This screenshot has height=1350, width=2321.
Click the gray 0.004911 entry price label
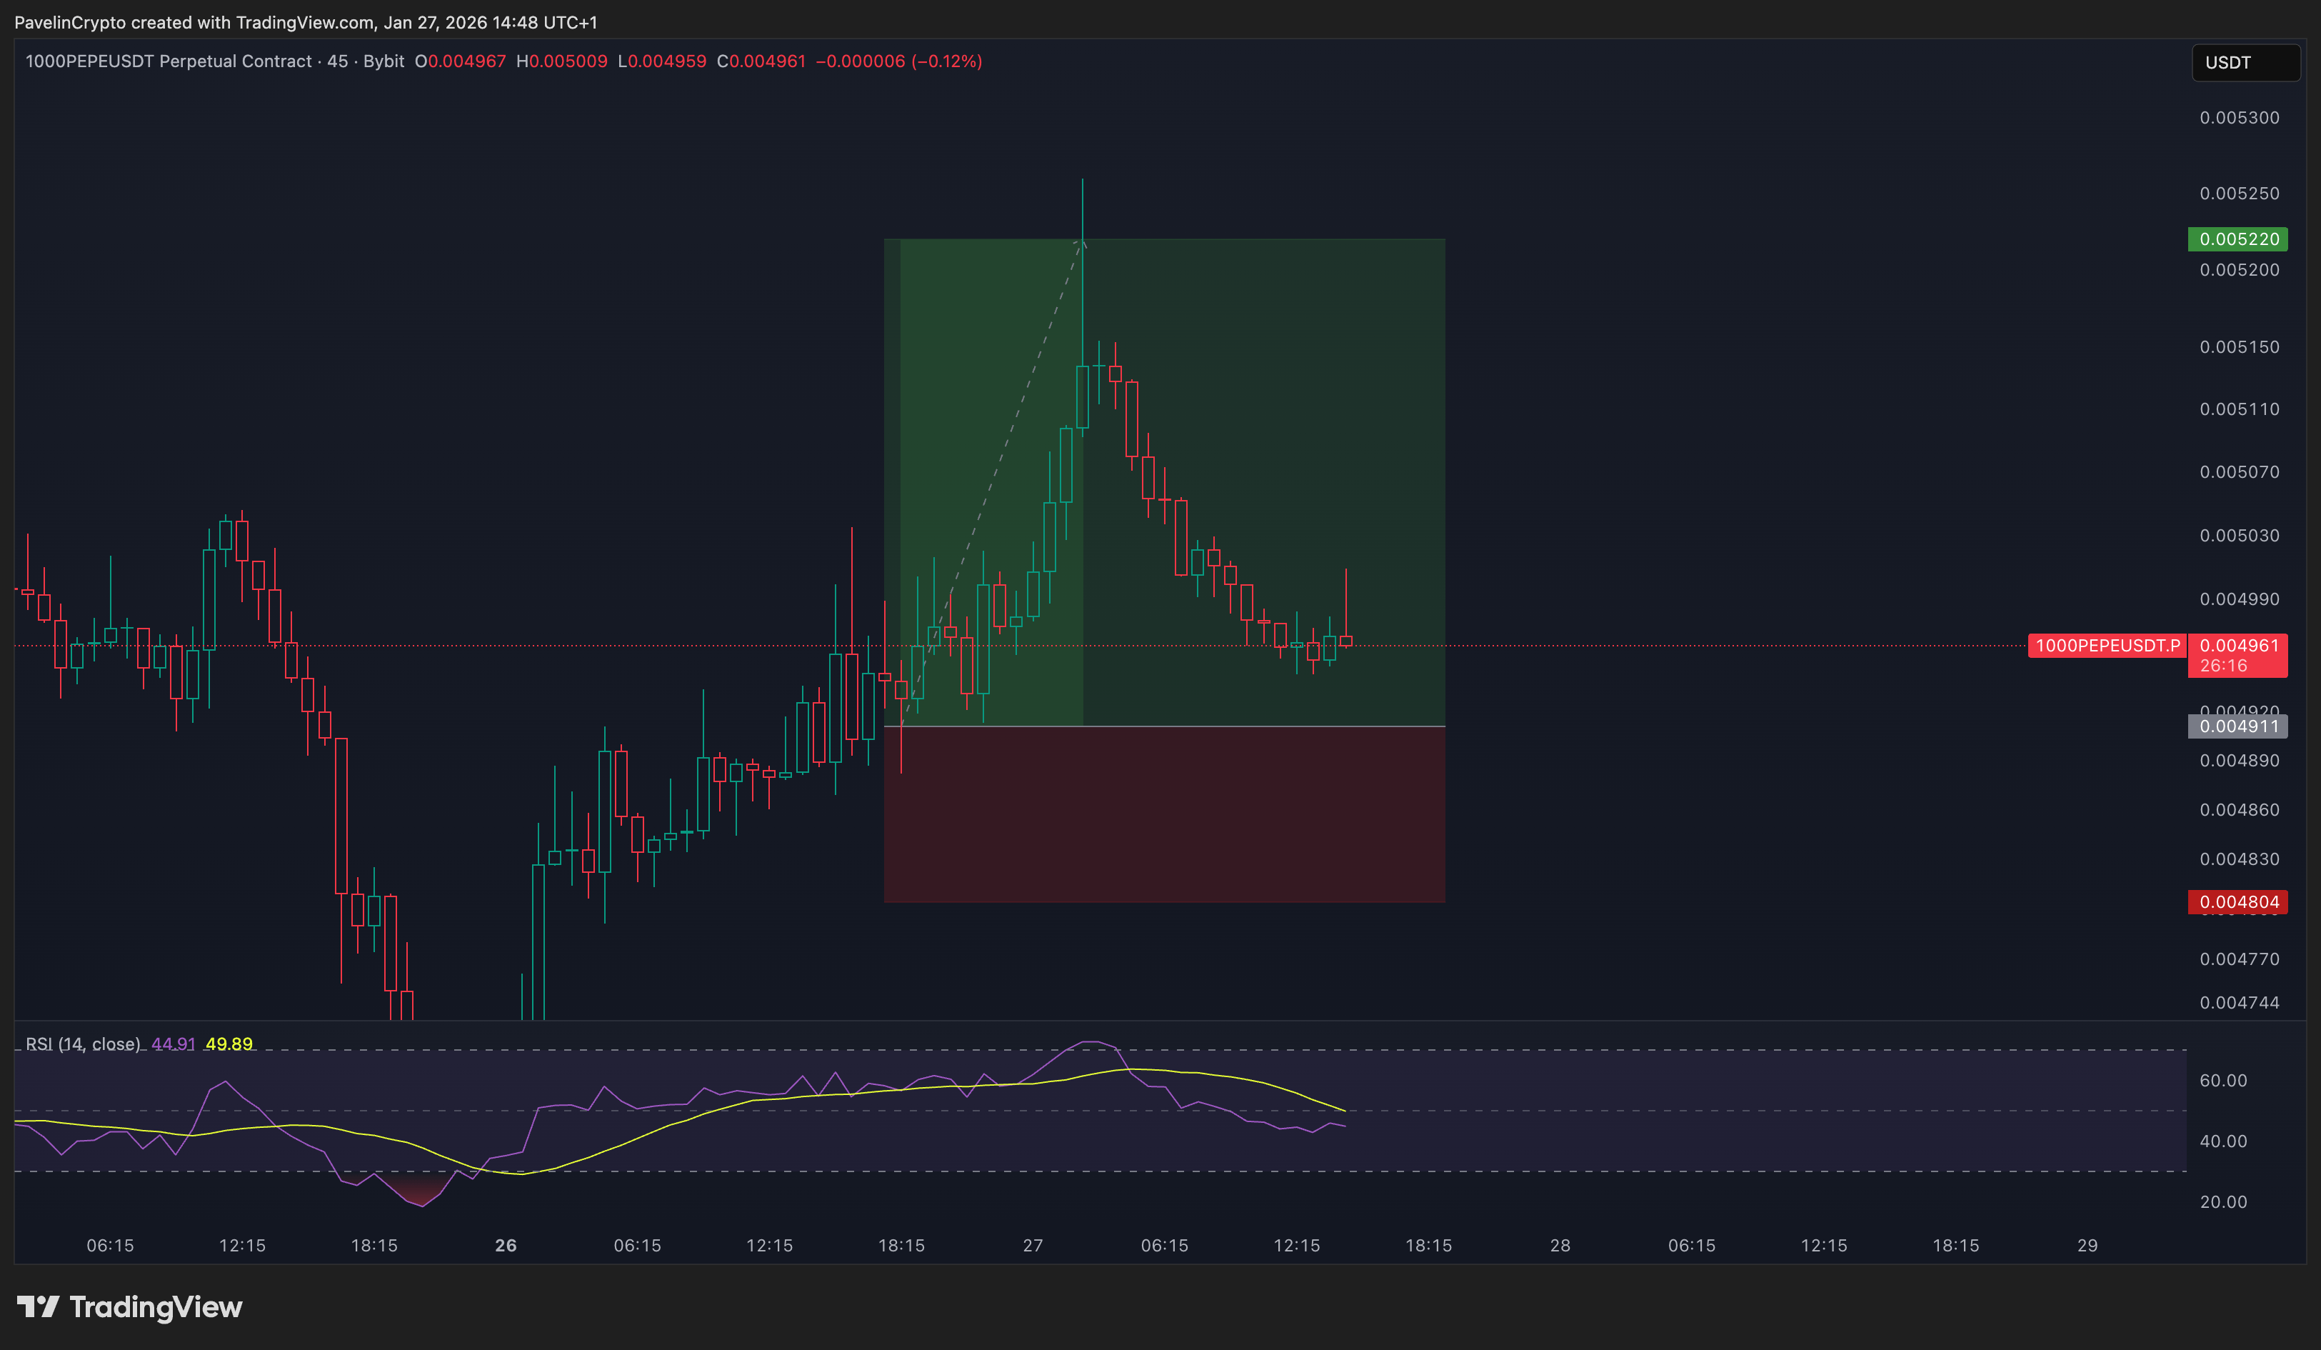[2237, 727]
